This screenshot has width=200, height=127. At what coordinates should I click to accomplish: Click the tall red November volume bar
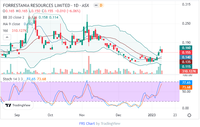89,65
